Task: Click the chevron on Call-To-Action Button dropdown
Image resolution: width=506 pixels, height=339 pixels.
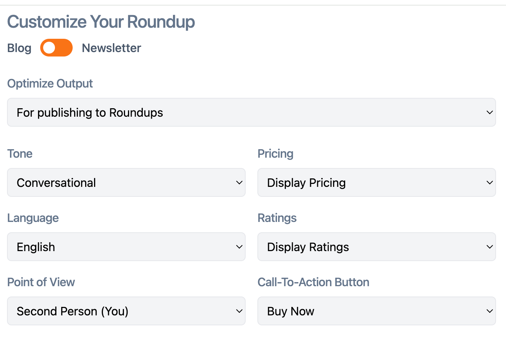Action: (489, 311)
